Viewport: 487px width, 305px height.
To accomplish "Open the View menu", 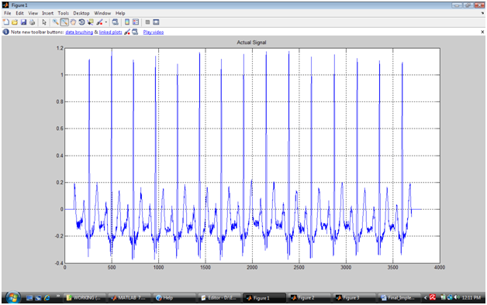I will click(x=33, y=13).
